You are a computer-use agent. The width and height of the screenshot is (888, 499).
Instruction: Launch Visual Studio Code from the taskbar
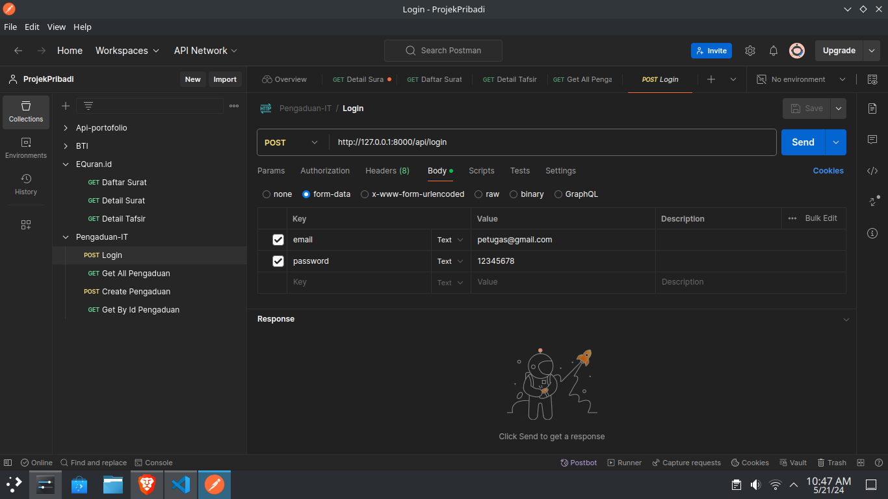pyautogui.click(x=180, y=484)
